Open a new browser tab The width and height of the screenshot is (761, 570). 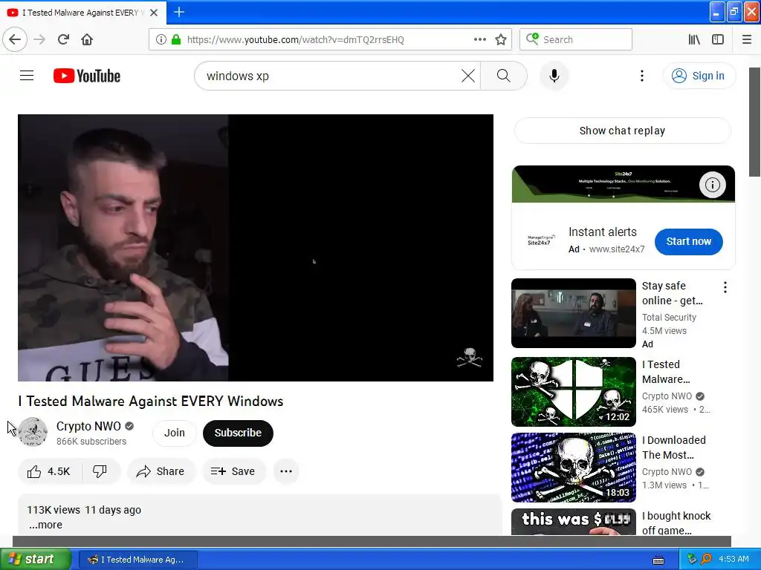178,12
